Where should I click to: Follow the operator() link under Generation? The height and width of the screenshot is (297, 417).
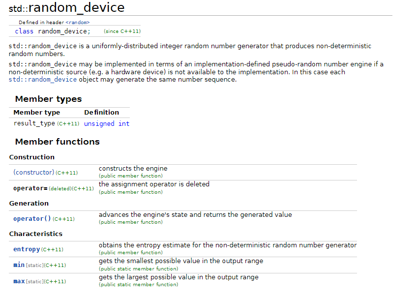32,218
